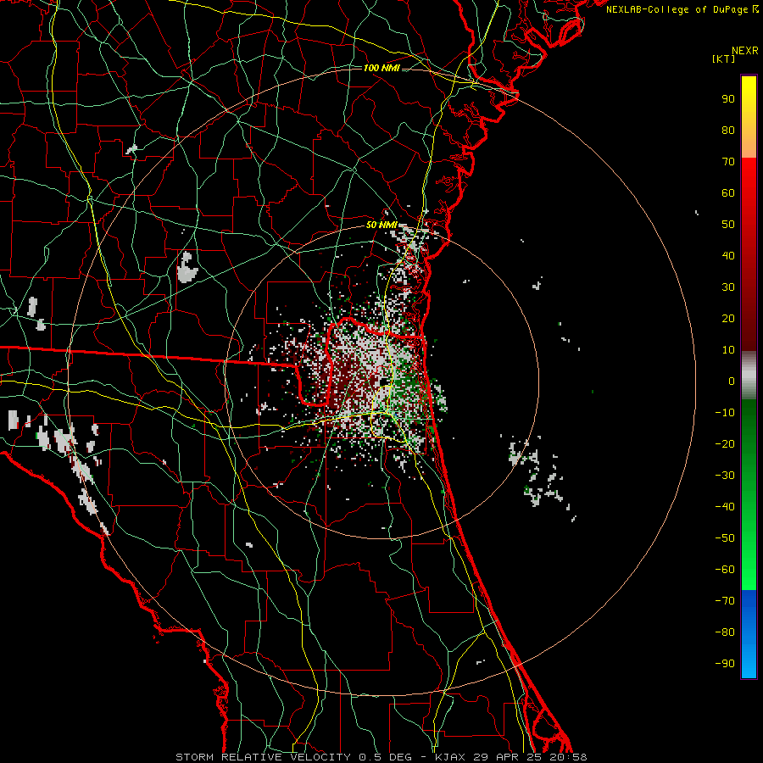Viewport: 763px width, 763px height.
Task: Click the -90 scale value
Action: [725, 664]
